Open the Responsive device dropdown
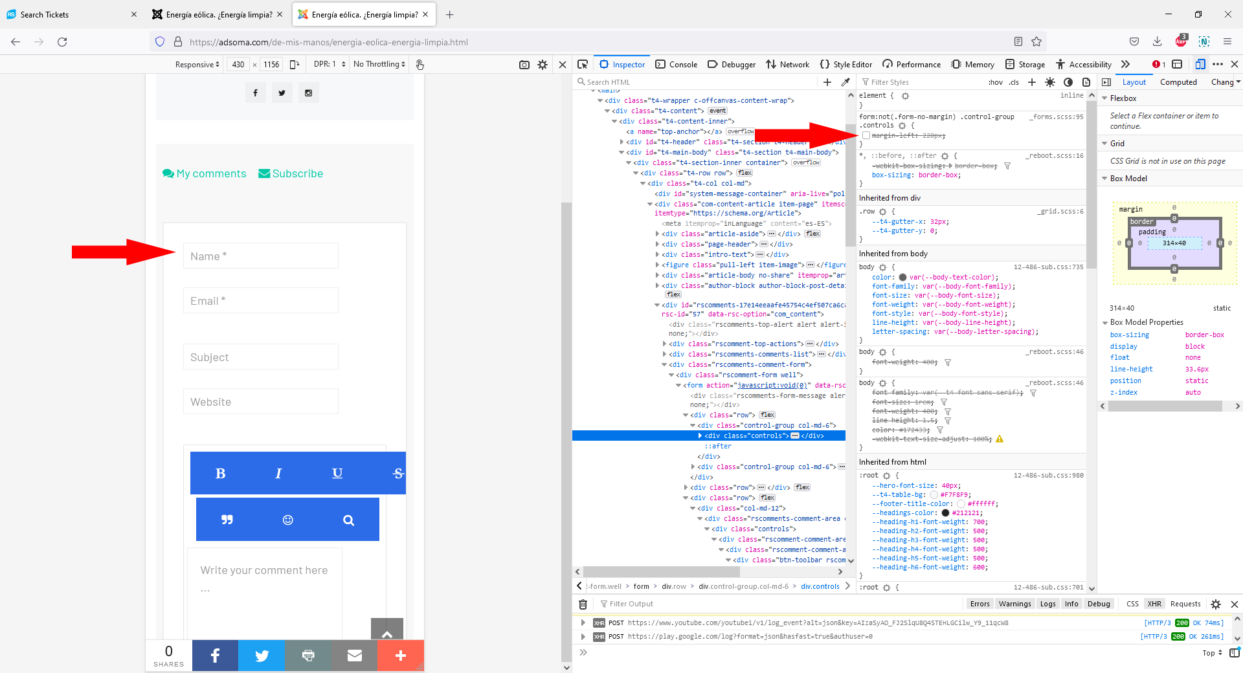Image resolution: width=1243 pixels, height=673 pixels. pos(197,64)
